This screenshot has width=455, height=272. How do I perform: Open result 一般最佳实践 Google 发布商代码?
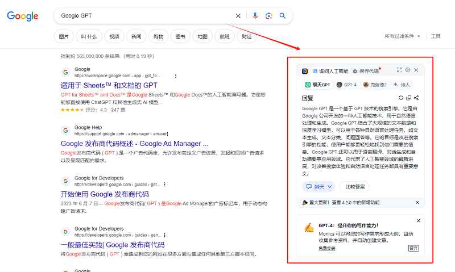[113, 245]
